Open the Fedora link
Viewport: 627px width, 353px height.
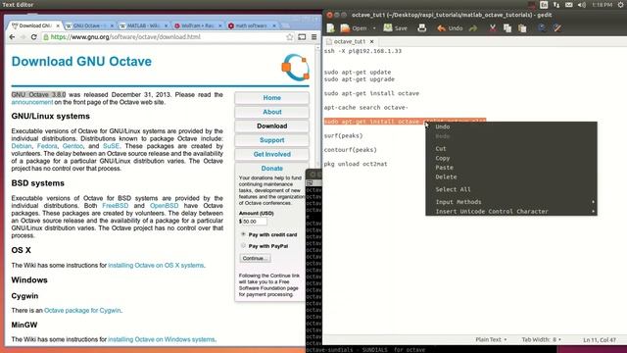pyautogui.click(x=47, y=146)
